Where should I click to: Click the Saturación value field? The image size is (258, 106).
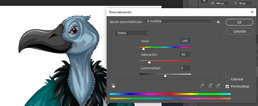tap(185, 54)
